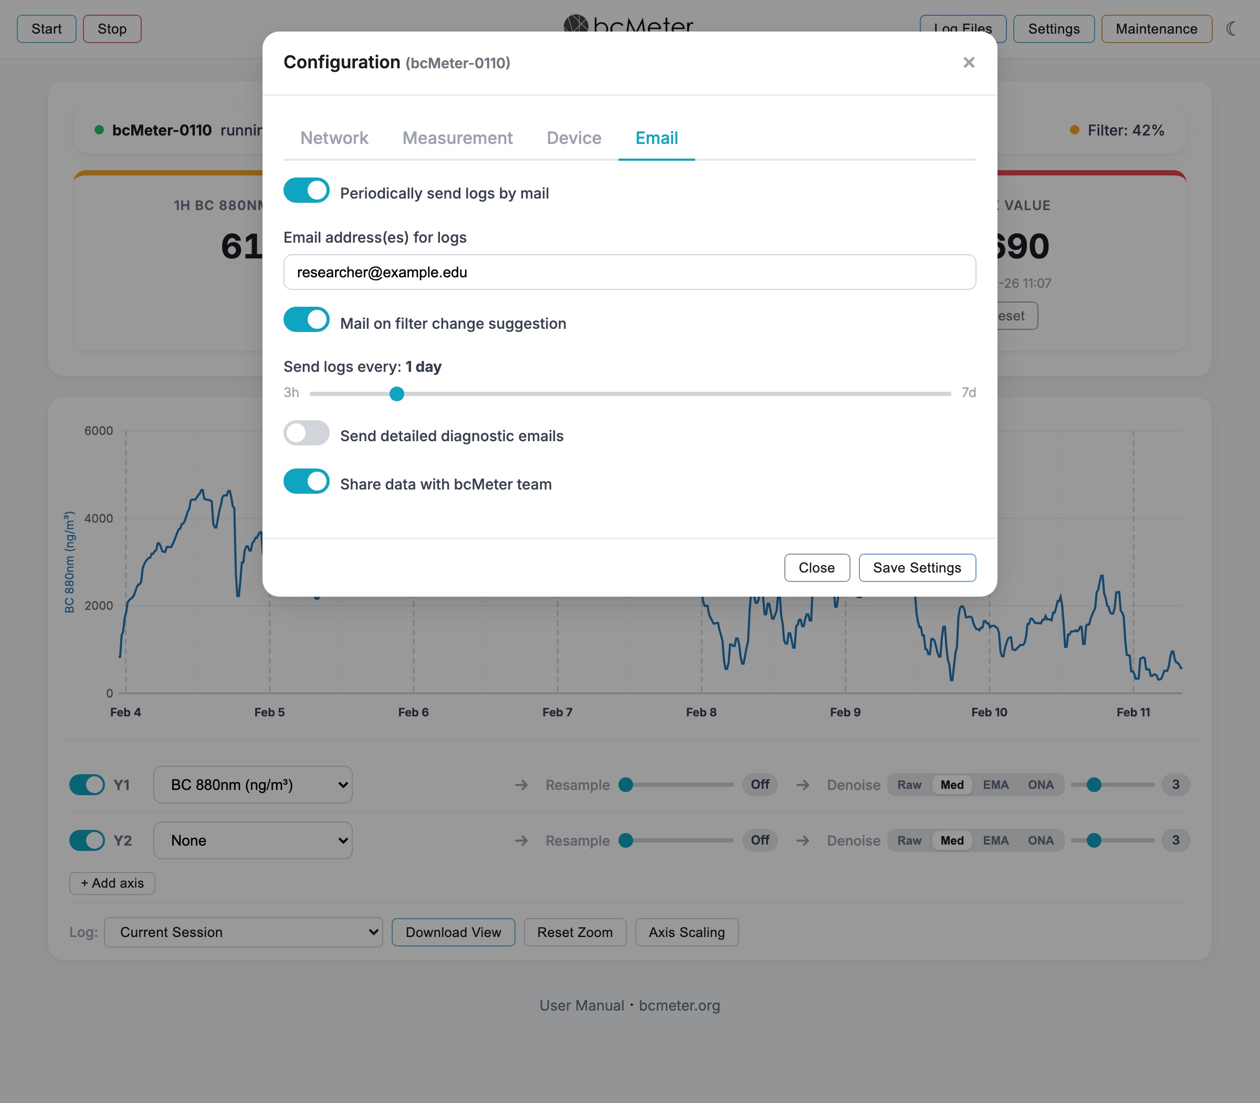Toggle dark mode with the moon icon
The height and width of the screenshot is (1103, 1260).
pos(1231,28)
